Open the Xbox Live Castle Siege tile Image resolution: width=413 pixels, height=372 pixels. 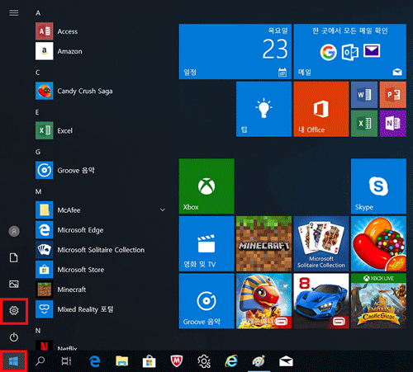(x=378, y=301)
